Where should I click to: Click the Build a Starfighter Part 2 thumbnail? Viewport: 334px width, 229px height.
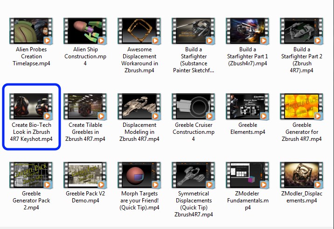pyautogui.click(x=302, y=31)
